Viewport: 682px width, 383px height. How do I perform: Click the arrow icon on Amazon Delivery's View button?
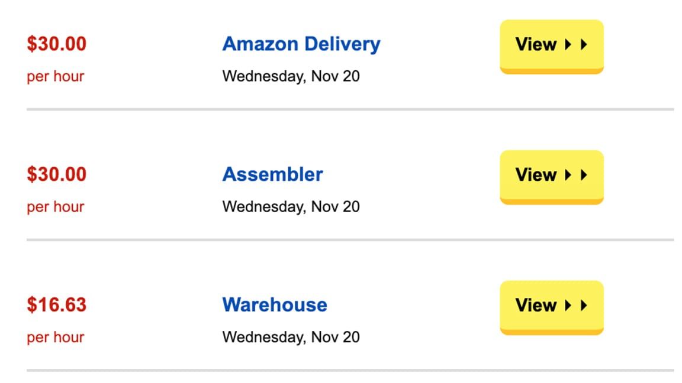click(x=575, y=44)
